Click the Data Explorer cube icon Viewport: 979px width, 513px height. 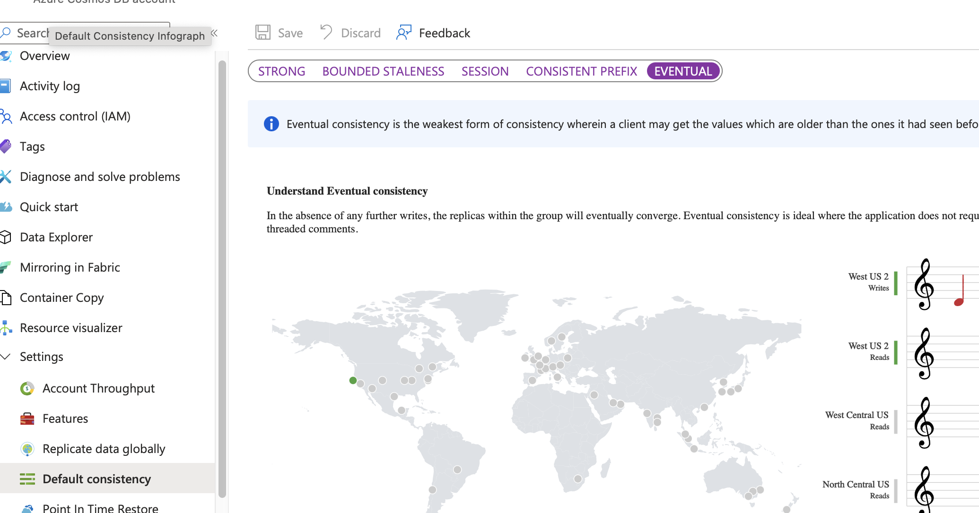pos(6,237)
